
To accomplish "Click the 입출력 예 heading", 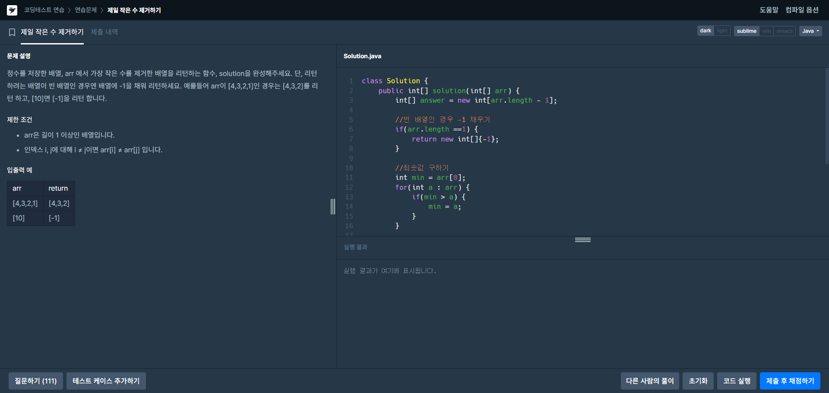I will (19, 170).
